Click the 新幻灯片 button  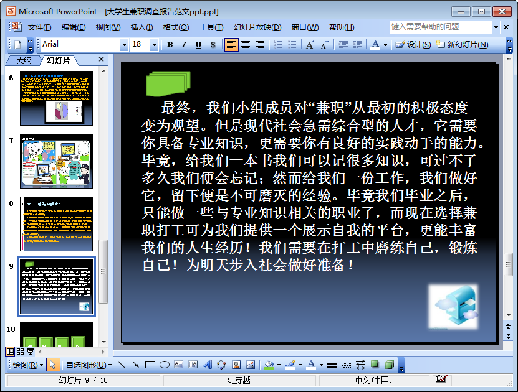click(462, 45)
